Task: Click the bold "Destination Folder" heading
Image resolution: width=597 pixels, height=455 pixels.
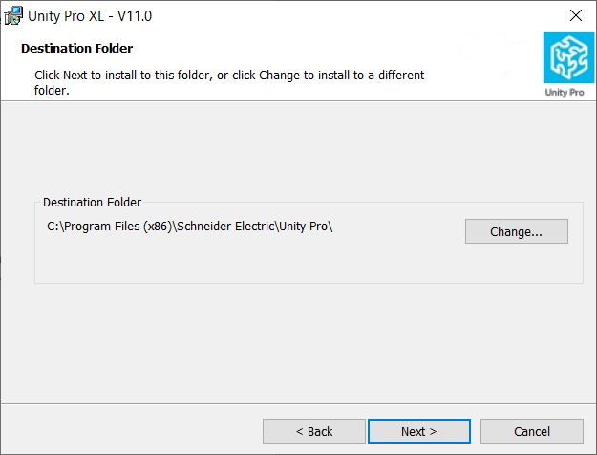Action: [77, 49]
